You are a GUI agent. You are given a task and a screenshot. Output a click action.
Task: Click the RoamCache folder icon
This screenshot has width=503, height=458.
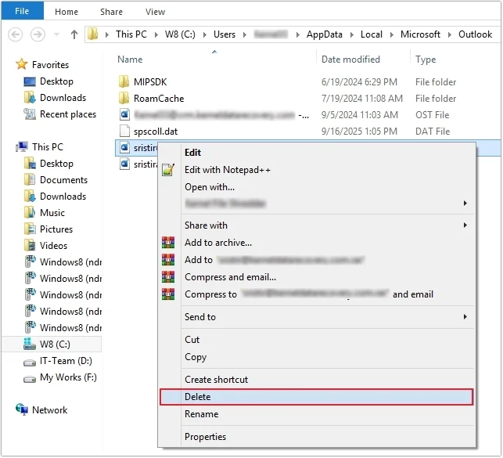click(124, 98)
